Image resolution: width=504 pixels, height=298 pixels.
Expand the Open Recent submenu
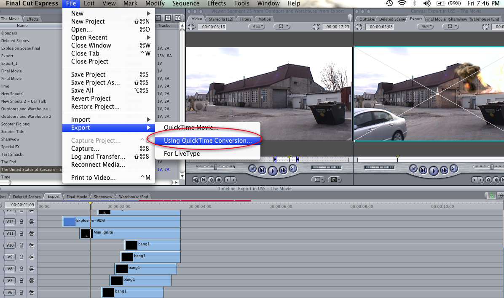click(109, 37)
